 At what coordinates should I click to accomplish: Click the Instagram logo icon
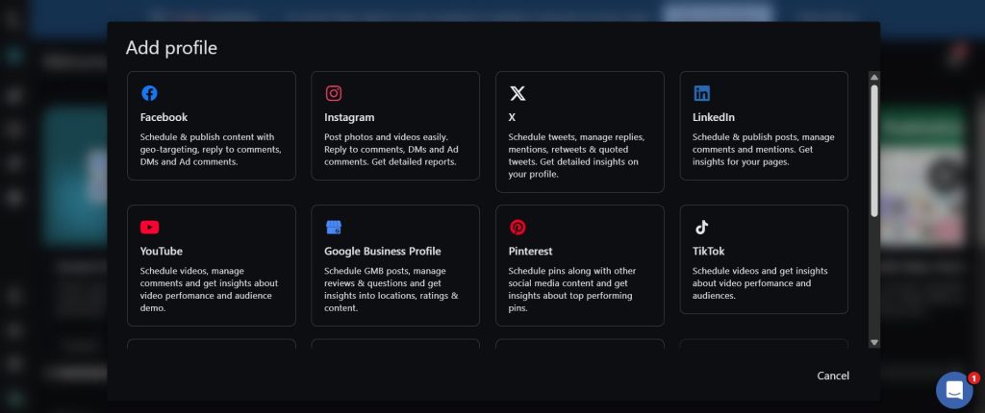(334, 93)
